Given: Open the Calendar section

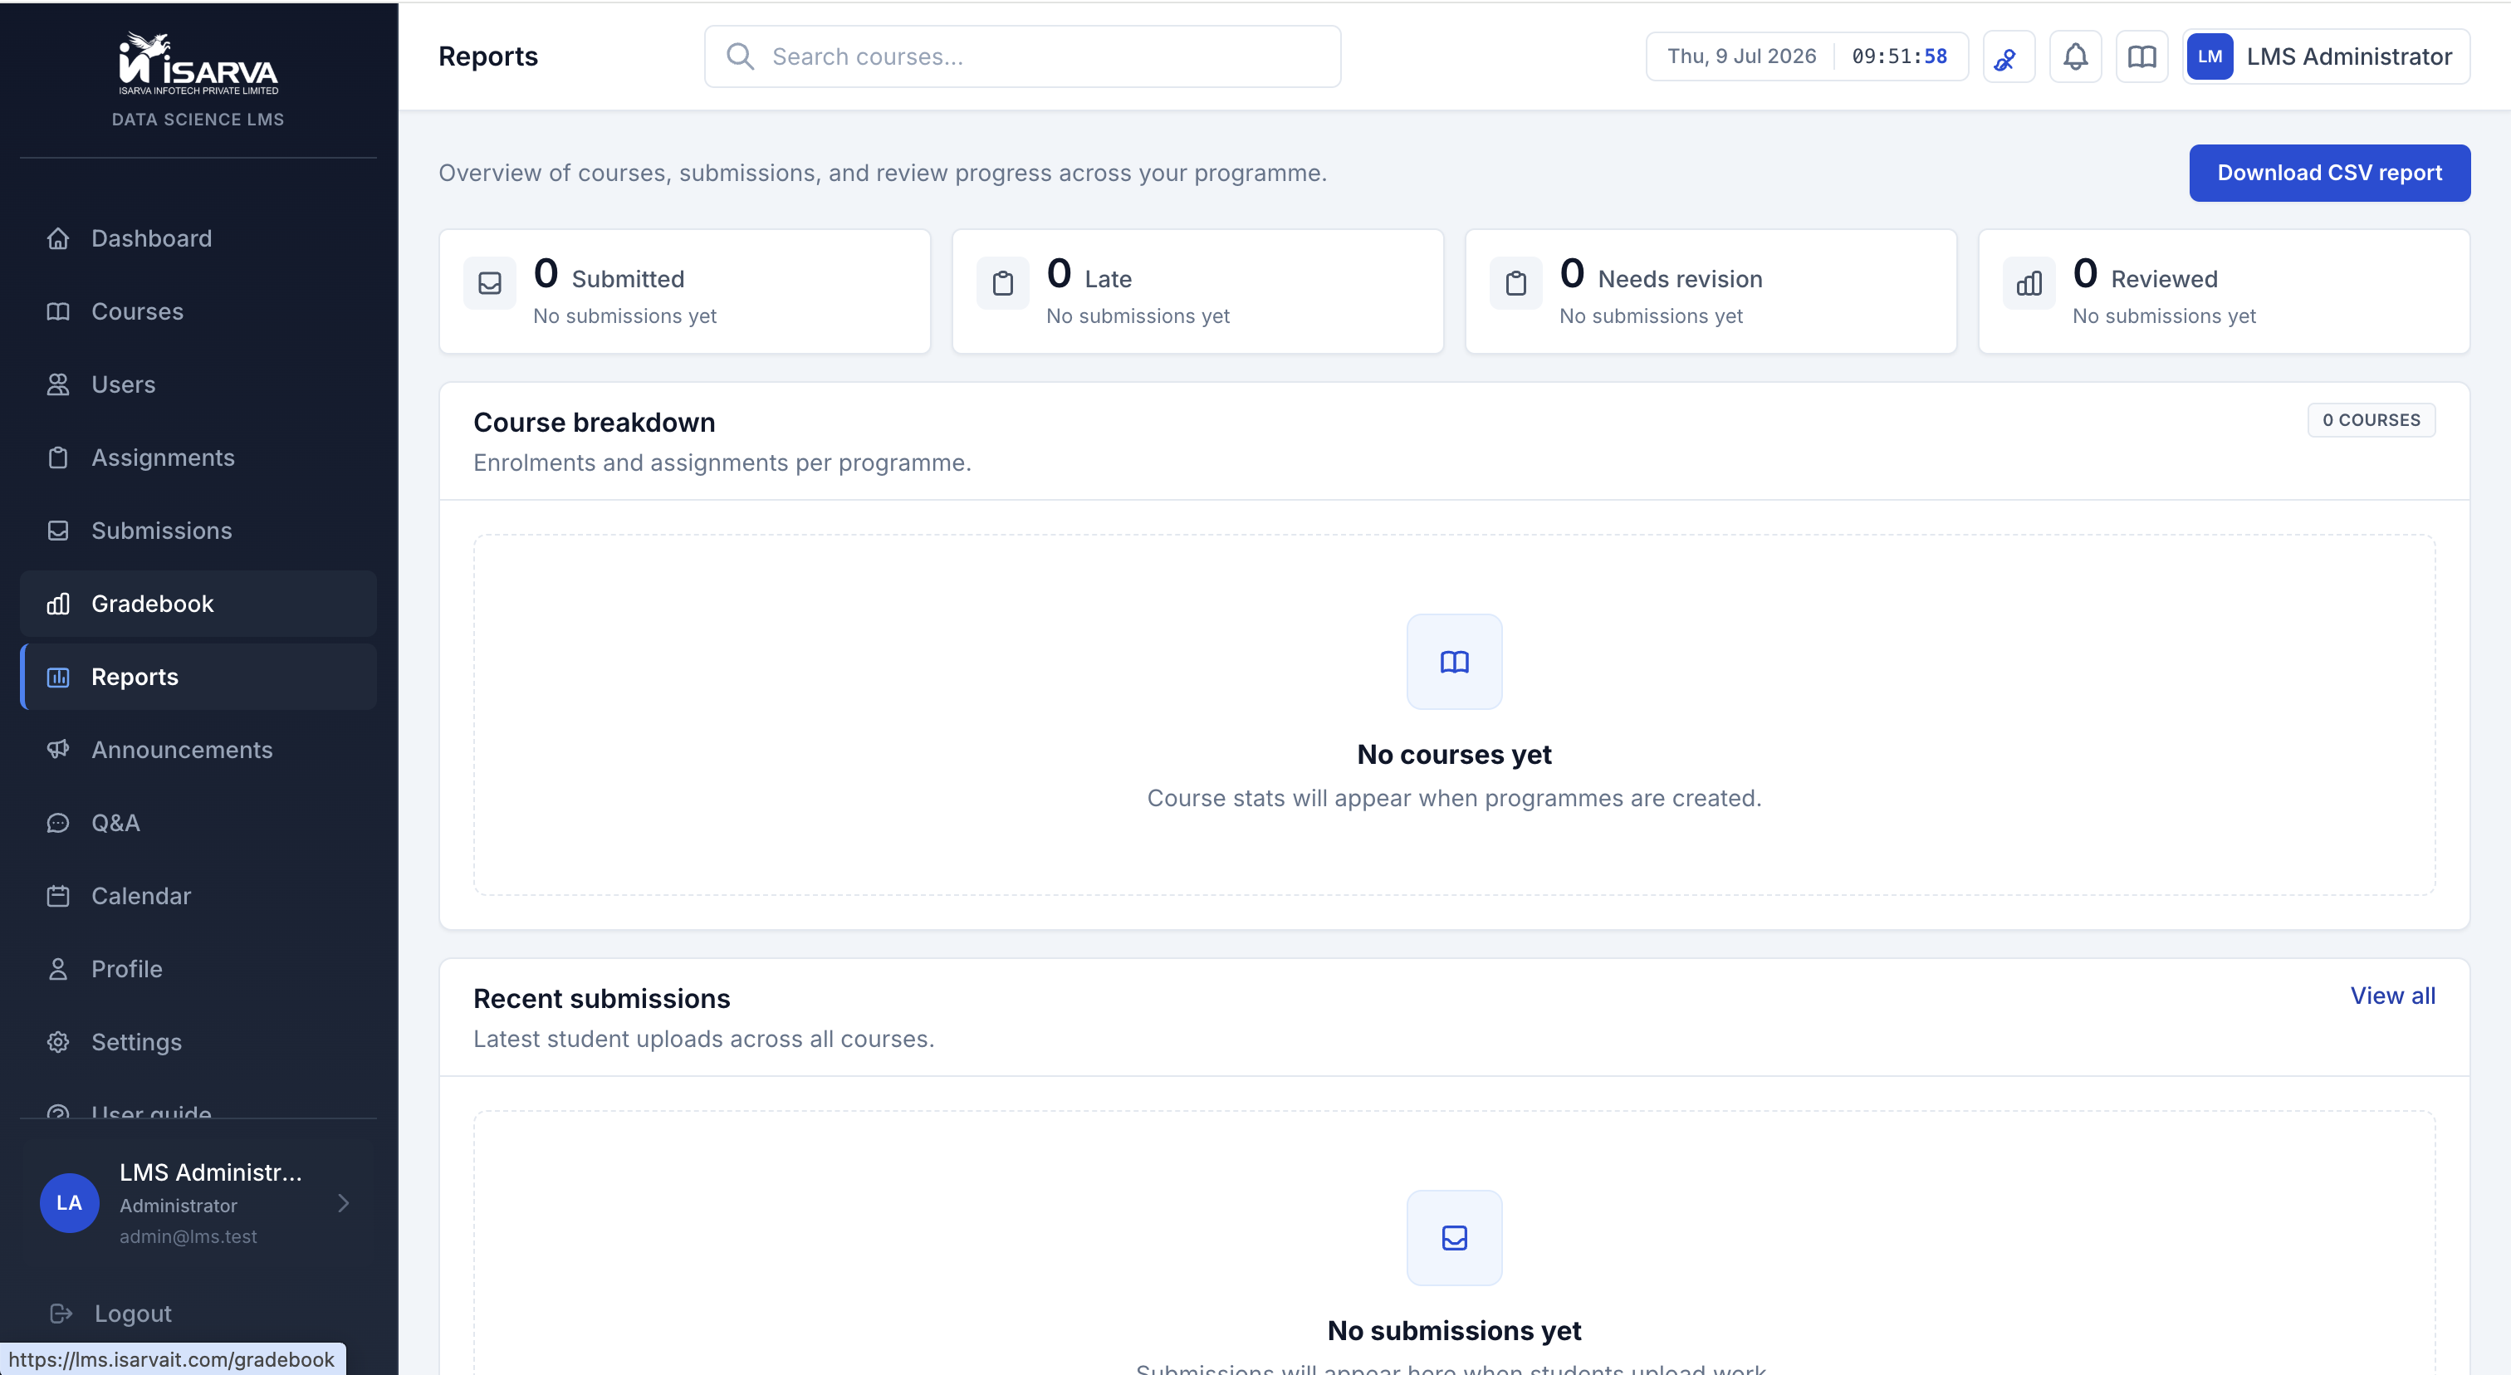Looking at the screenshot, I should [198, 896].
